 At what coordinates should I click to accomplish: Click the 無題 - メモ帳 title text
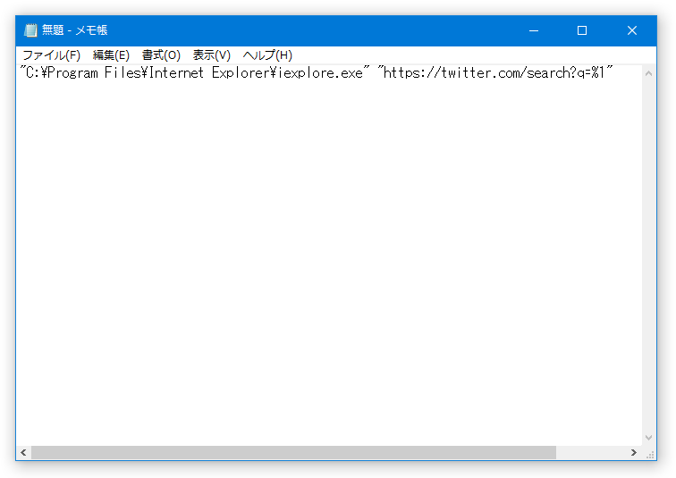(74, 30)
